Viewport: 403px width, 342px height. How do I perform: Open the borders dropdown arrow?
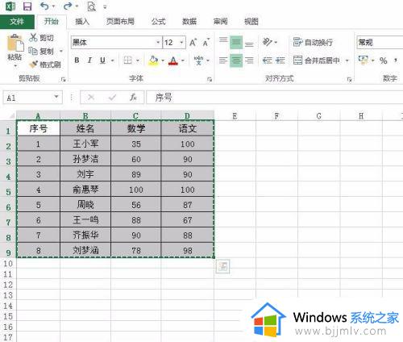tap(138, 60)
